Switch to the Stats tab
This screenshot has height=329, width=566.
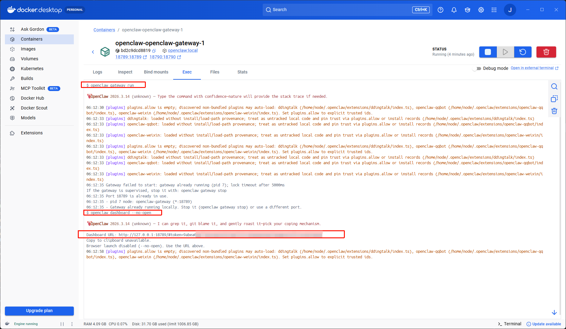tap(242, 72)
